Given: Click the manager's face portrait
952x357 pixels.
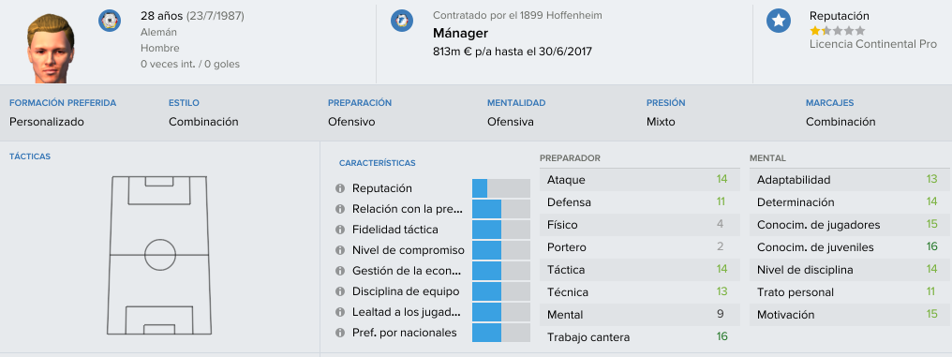Looking at the screenshot, I should tap(50, 49).
